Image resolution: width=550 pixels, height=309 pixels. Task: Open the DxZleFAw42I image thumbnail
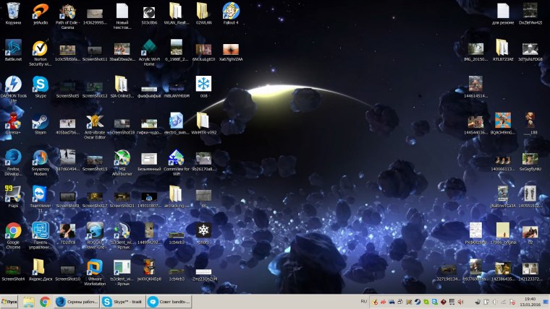click(x=530, y=13)
